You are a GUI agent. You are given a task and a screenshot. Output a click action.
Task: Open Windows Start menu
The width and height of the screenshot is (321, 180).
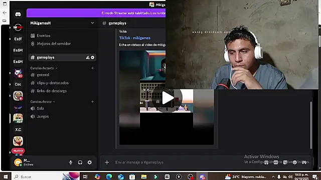tap(6, 176)
